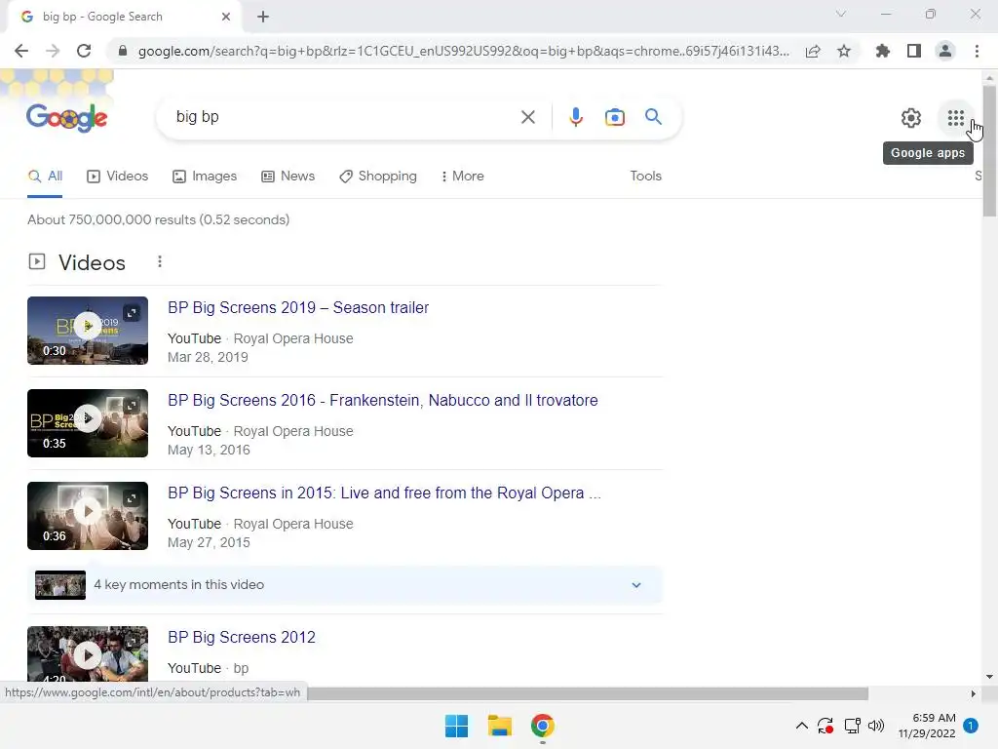Screen dimensions: 998x749
Task: Click the Google logo
Action: tap(67, 118)
